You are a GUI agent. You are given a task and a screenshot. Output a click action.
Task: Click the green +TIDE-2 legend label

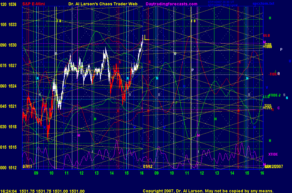pos(274,95)
